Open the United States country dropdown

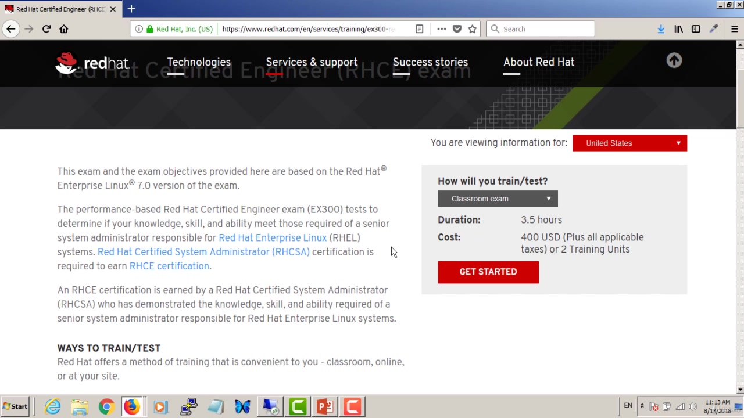629,143
